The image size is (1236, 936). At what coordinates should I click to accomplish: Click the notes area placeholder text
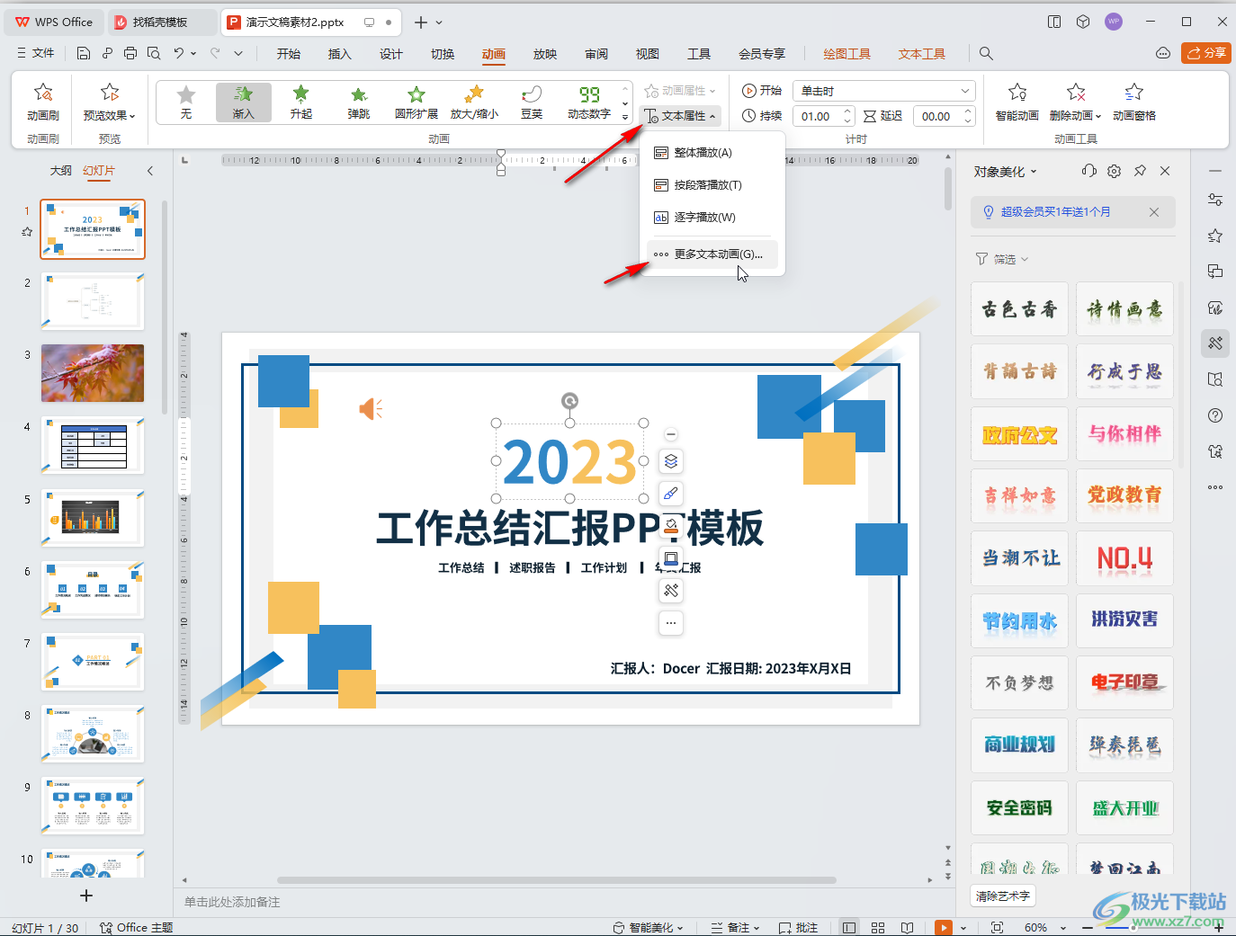pos(232,902)
